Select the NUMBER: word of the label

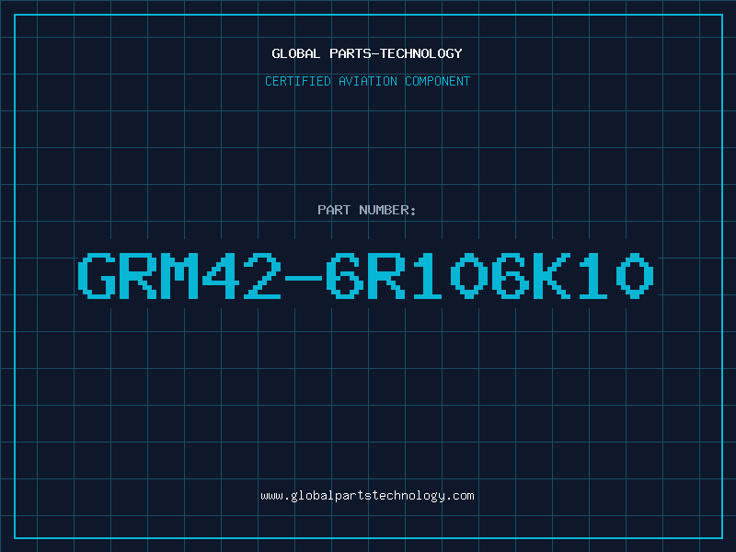click(387, 210)
